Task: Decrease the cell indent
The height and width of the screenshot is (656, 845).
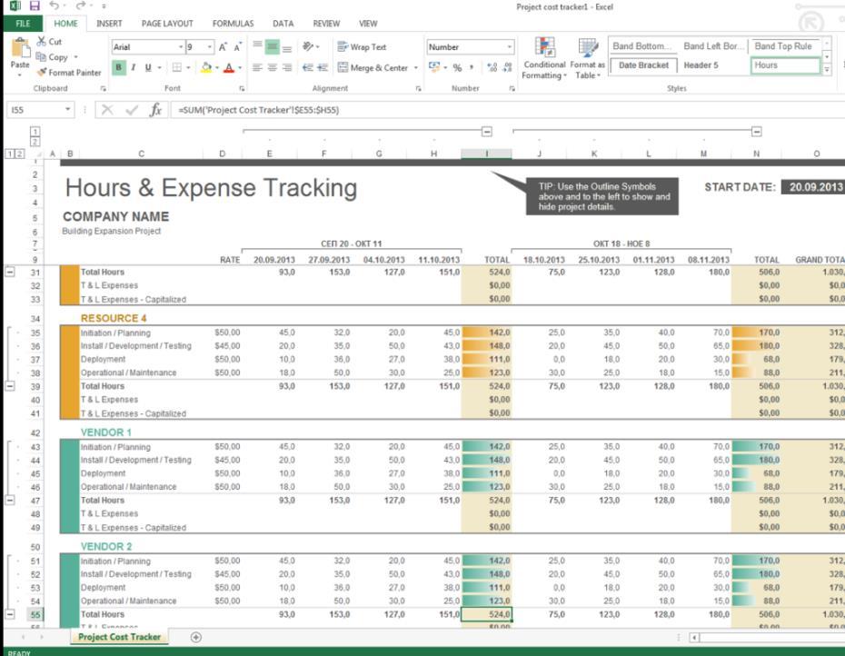Action: coord(308,67)
